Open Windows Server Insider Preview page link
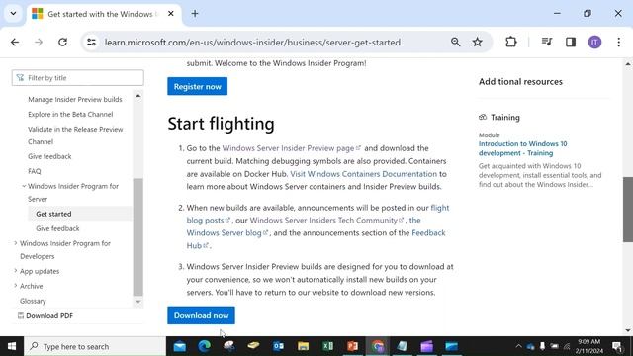The image size is (633, 356). 291,148
